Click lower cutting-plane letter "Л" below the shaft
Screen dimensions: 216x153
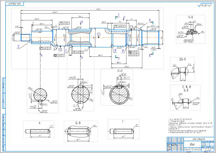[x=119, y=59]
